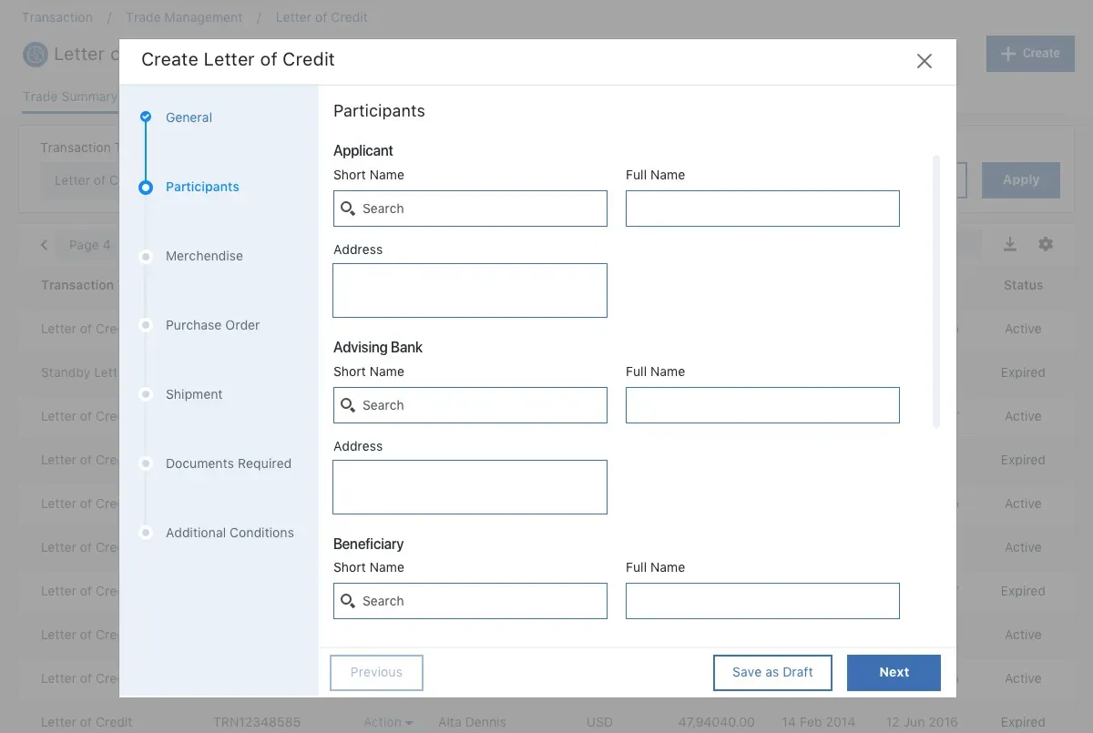Go back to the General step

(x=189, y=117)
